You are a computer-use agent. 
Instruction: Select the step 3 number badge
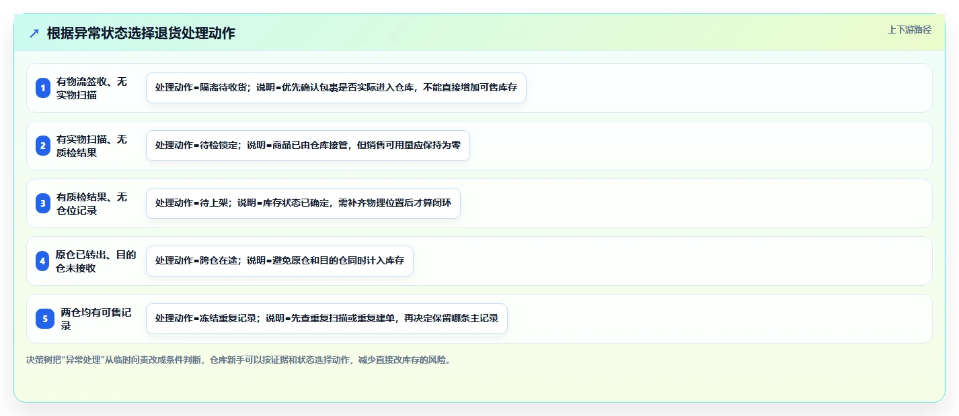click(x=43, y=203)
